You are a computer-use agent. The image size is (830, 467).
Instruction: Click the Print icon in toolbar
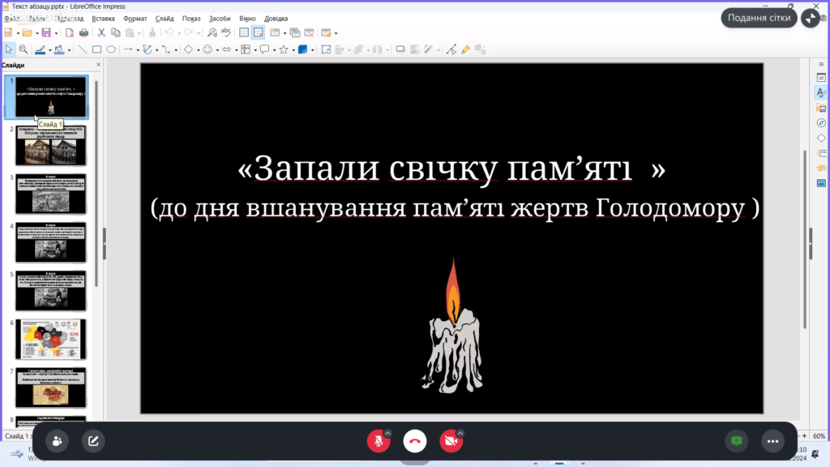click(83, 32)
